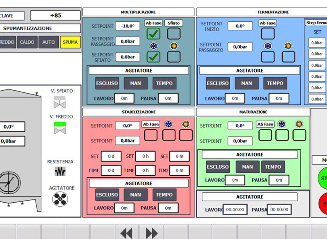Edit Maturazione pressure SETPOINT 0,0bar field

(240, 141)
